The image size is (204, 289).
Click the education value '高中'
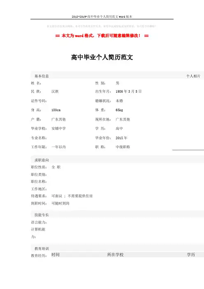tap(119, 128)
